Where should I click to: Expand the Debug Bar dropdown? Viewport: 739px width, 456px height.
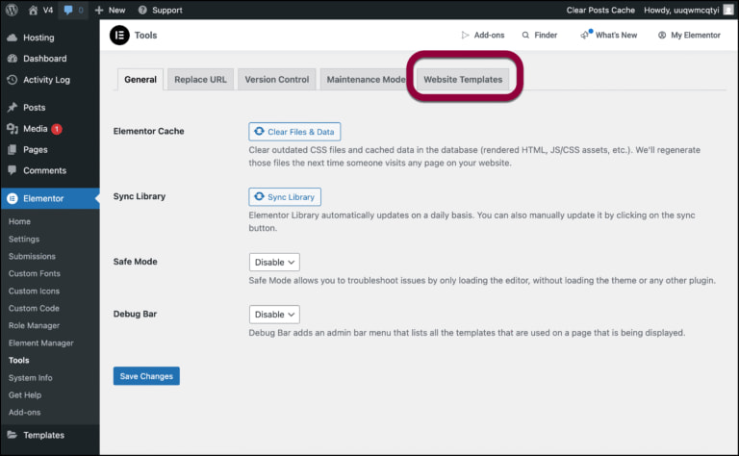pyautogui.click(x=274, y=315)
